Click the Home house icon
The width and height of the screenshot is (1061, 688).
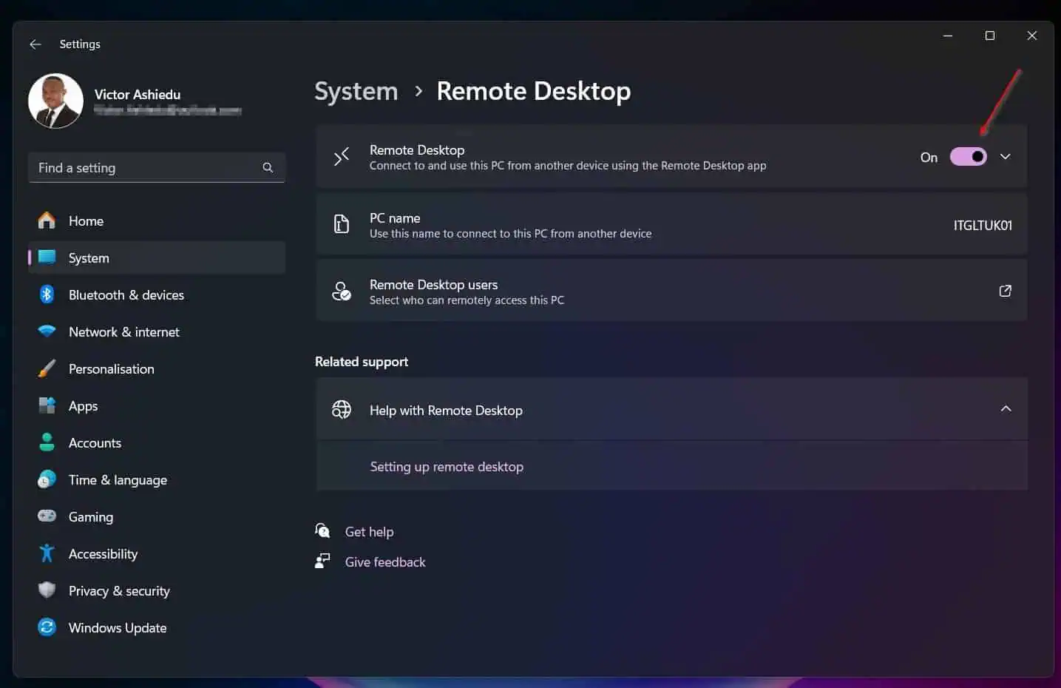pos(47,220)
